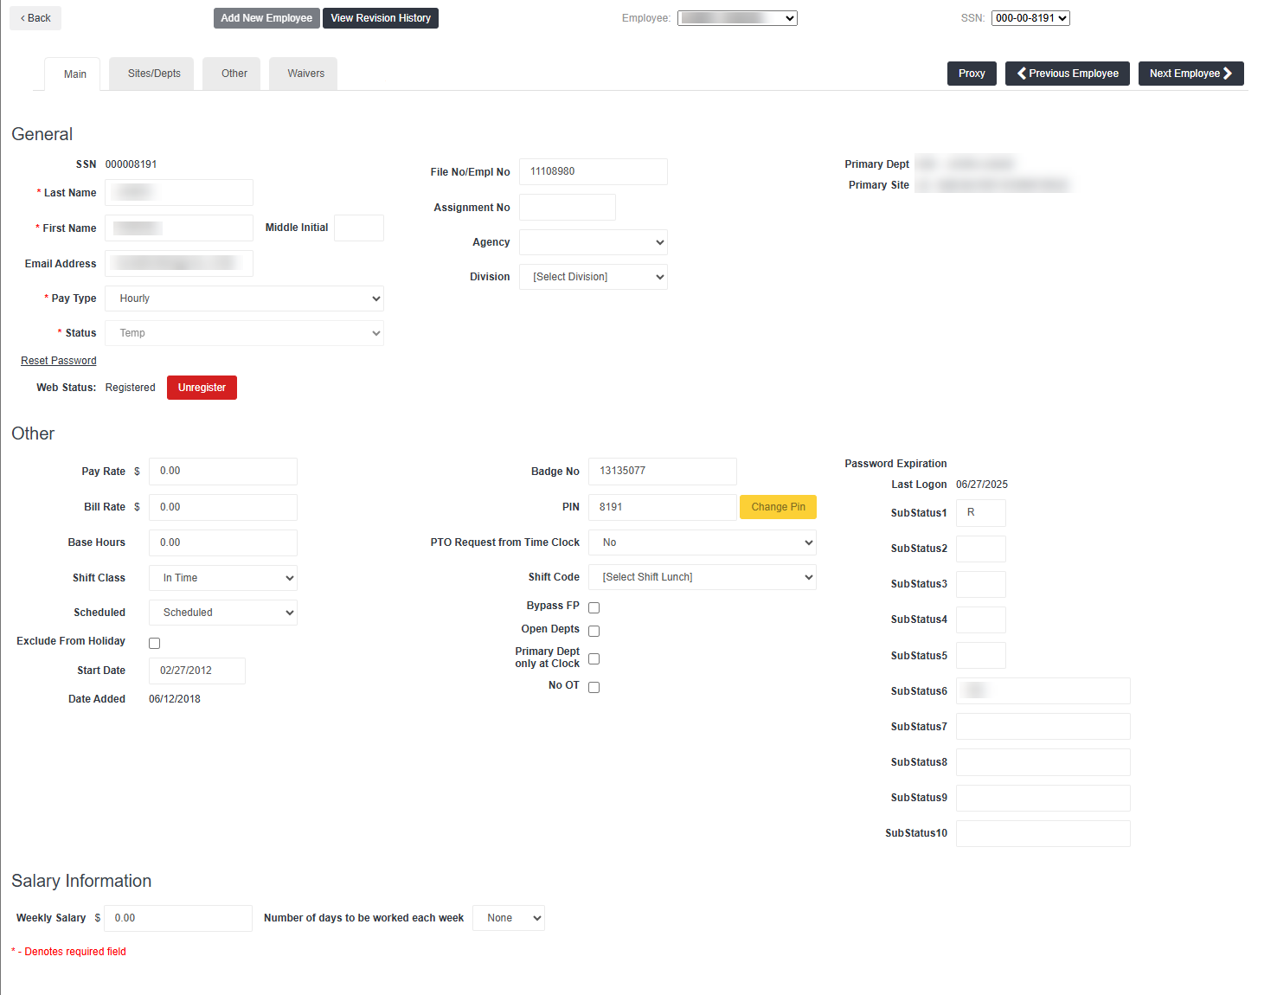Open the Waivers tab

point(305,74)
